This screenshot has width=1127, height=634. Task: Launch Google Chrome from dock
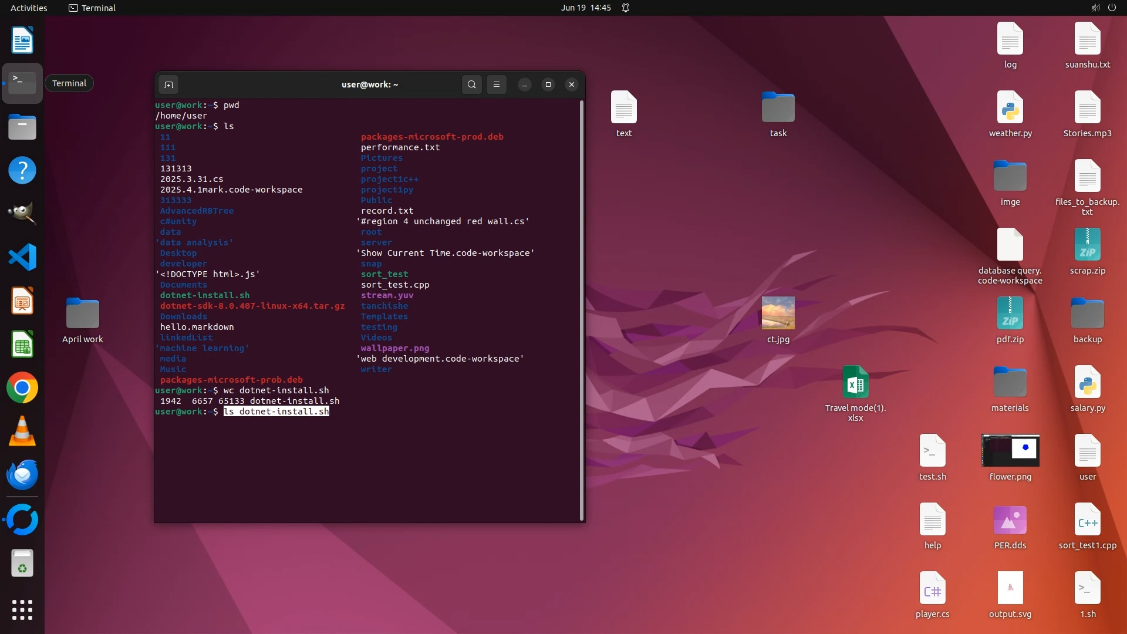coord(22,388)
